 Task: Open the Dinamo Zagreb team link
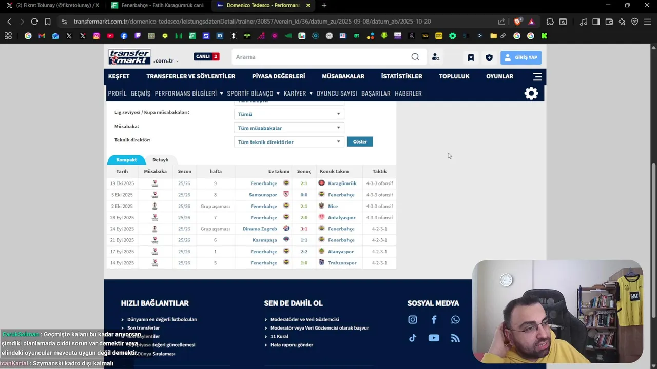point(260,229)
